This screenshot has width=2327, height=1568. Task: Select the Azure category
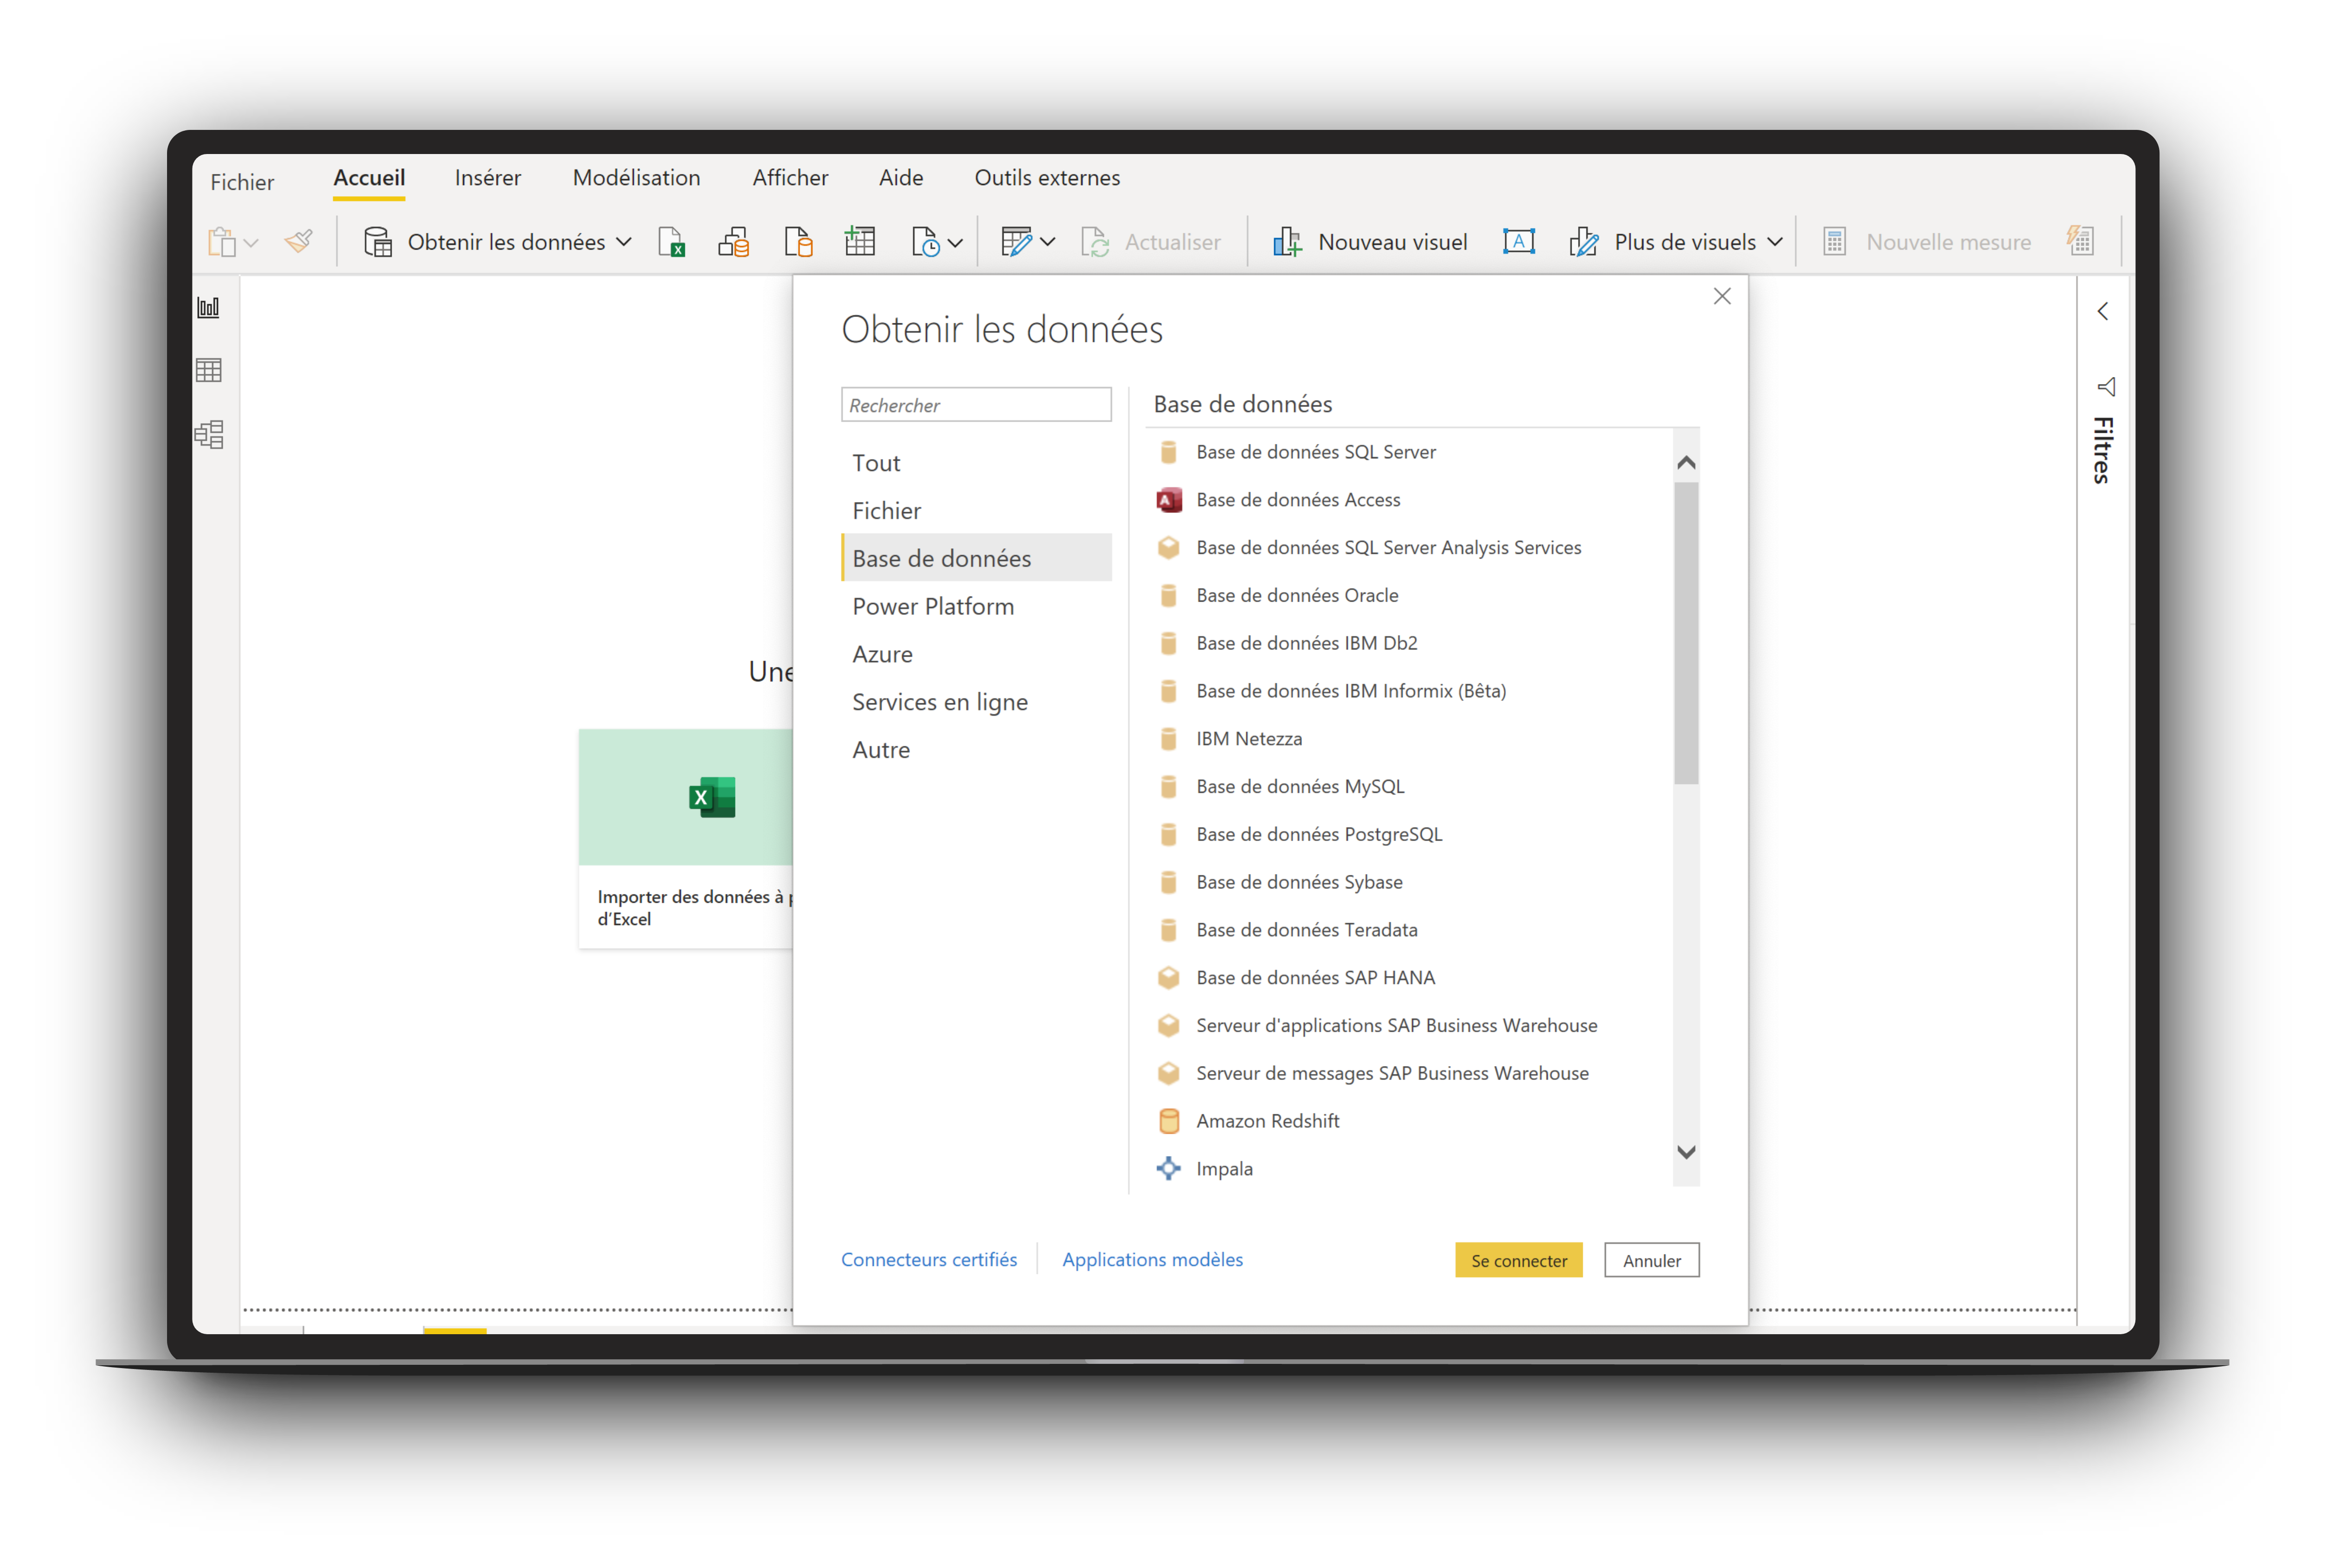976,654
